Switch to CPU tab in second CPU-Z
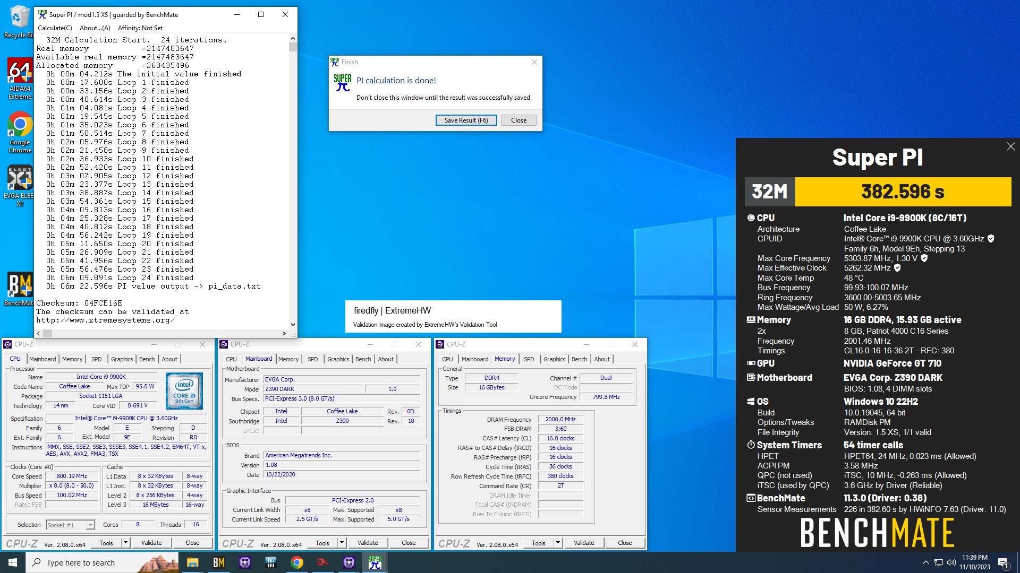1020x573 pixels. [231, 359]
